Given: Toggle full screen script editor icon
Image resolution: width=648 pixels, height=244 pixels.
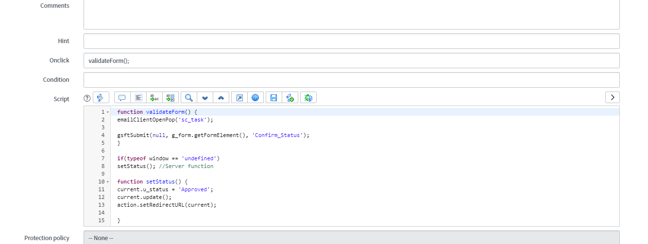Looking at the screenshot, I should coord(239,98).
